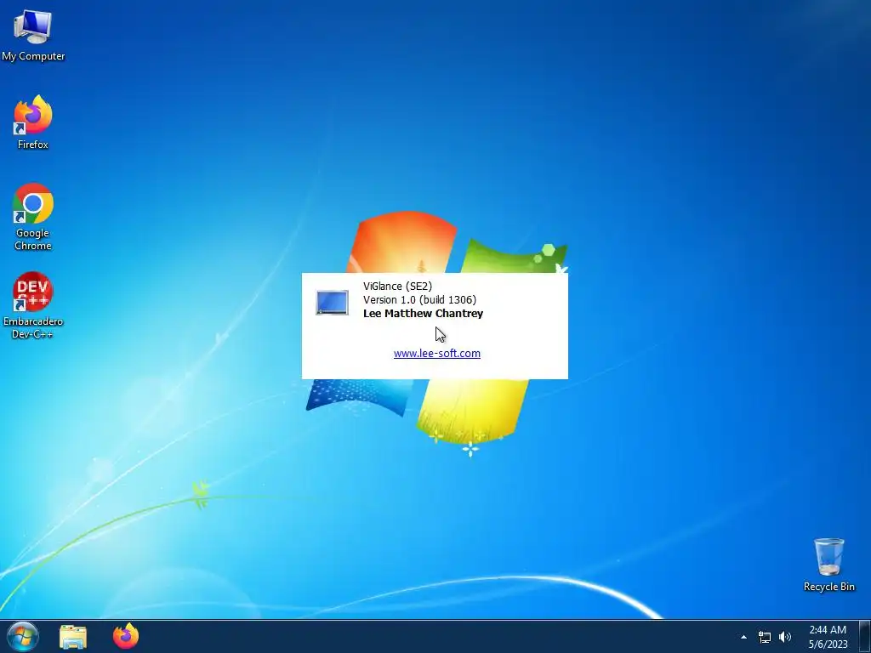
Task: Click the ViGlance monitor icon
Action: tap(333, 303)
